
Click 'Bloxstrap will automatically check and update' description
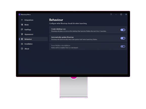click(74, 40)
